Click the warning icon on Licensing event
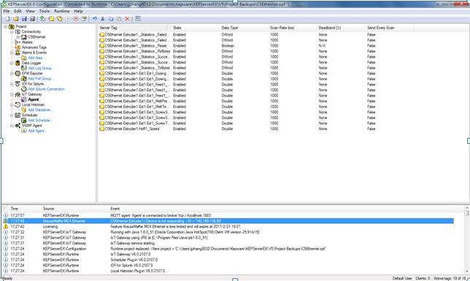 coord(6,226)
